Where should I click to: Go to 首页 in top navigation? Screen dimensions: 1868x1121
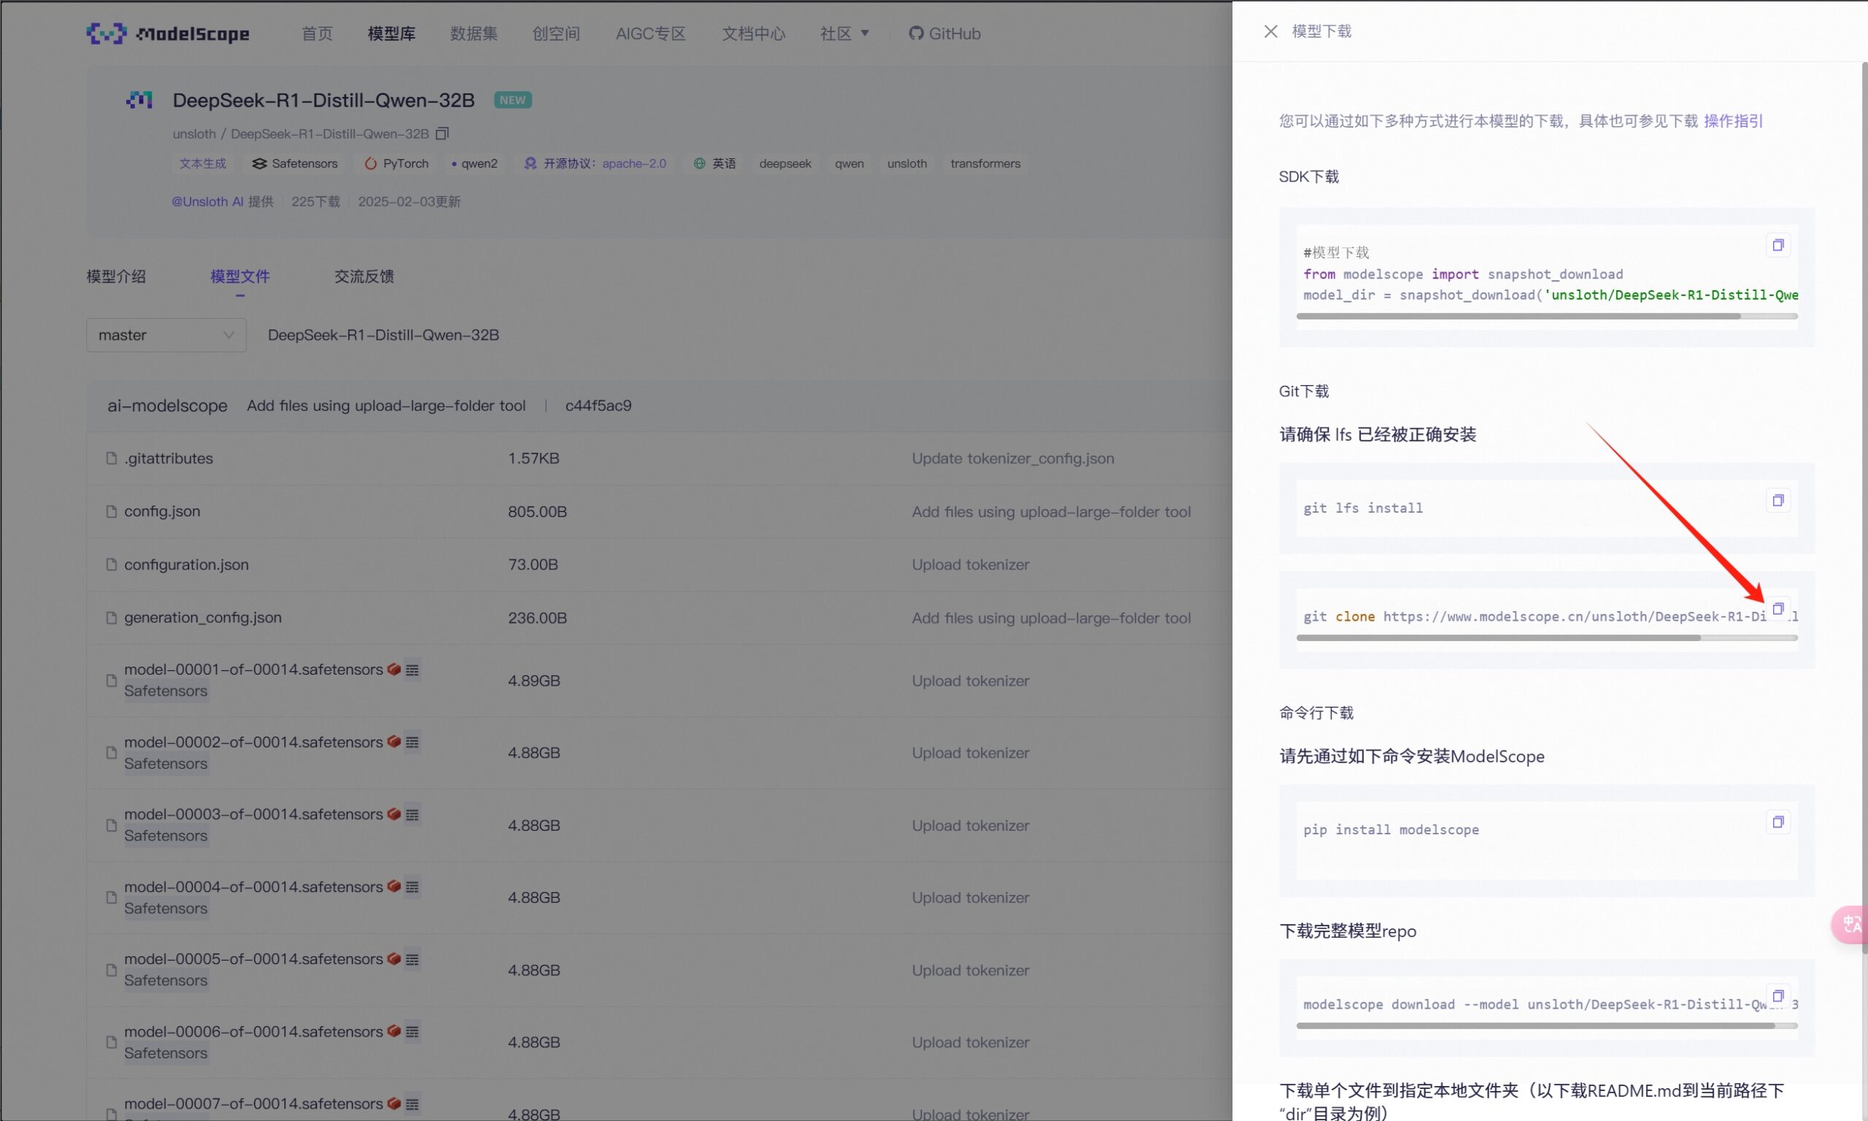317,34
